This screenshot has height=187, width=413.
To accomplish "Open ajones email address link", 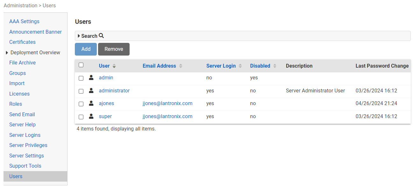I will tap(167, 104).
